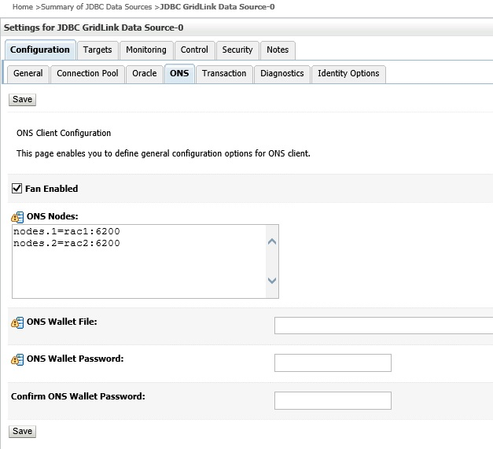The height and width of the screenshot is (449, 493).
Task: Toggle the Fan Enabled checkbox
Action: (x=17, y=189)
